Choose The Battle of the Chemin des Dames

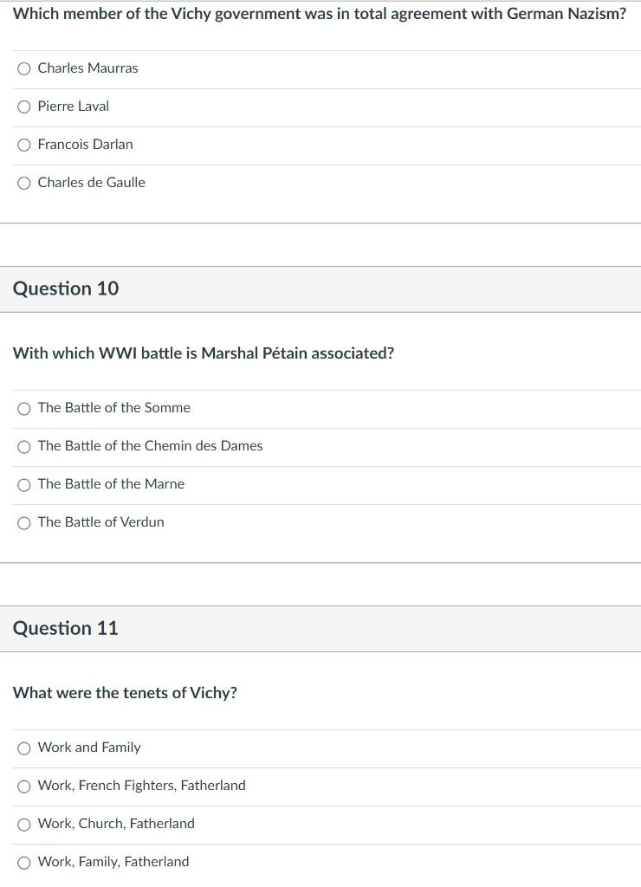(x=24, y=446)
